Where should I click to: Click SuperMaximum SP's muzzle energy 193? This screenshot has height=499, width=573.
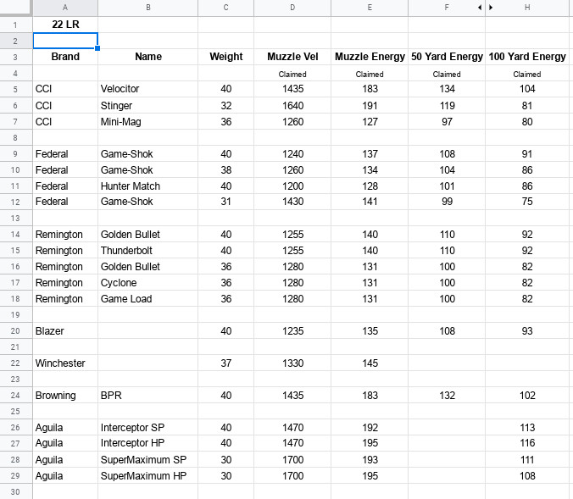pos(370,459)
